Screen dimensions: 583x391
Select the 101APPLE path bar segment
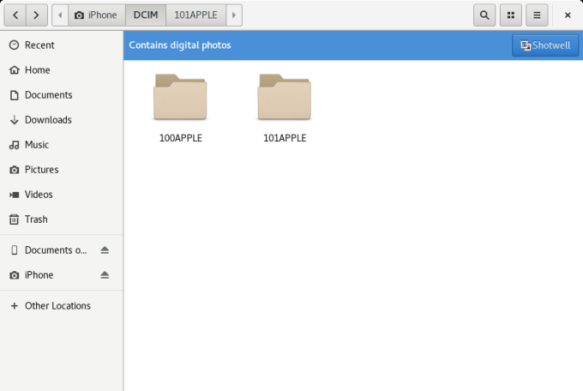(x=195, y=15)
